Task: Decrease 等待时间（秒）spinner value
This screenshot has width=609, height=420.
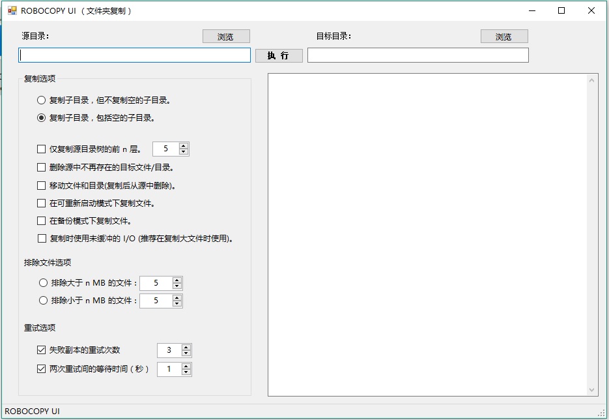Action: (x=186, y=372)
